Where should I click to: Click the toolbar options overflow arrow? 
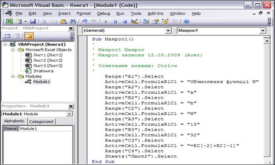(270, 22)
